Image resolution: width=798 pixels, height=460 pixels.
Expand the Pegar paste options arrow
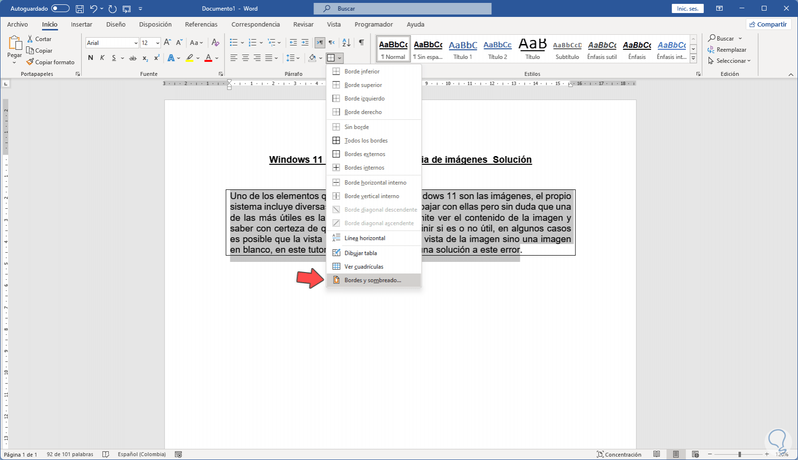tap(14, 63)
